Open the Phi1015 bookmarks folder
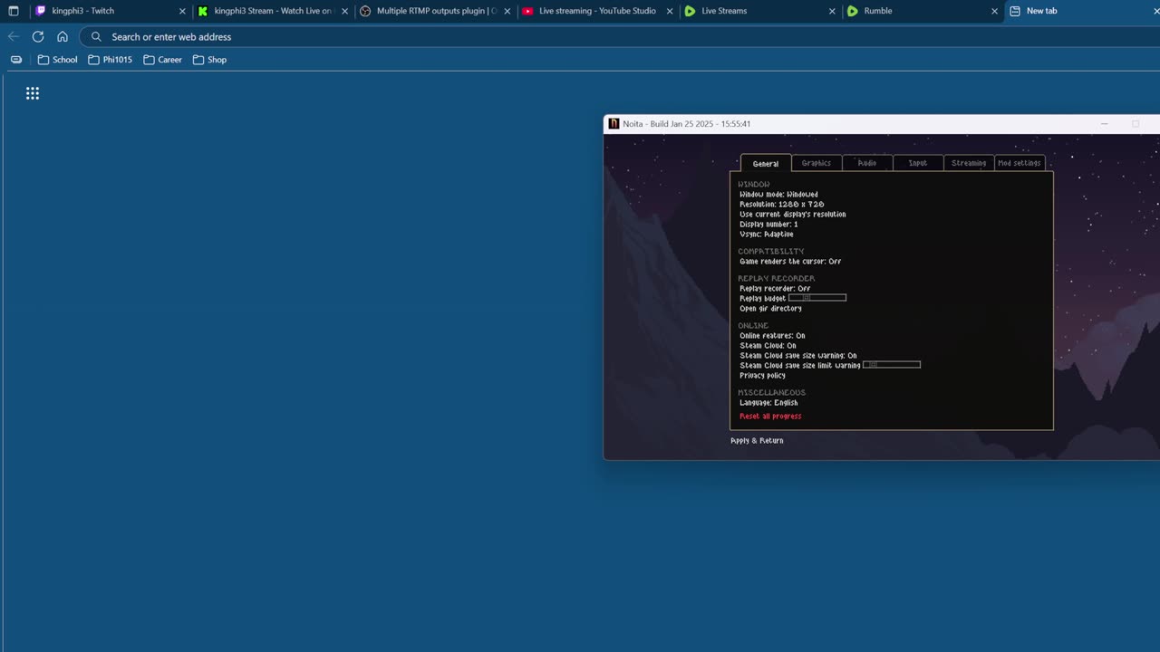 [x=110, y=60]
